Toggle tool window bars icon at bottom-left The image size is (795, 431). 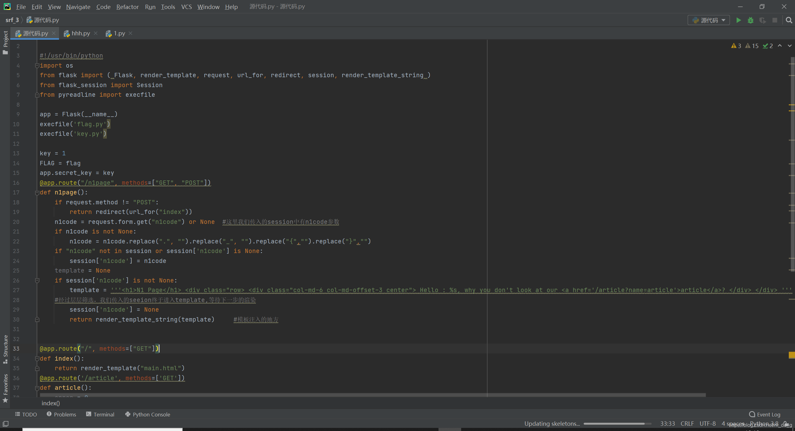coord(6,424)
